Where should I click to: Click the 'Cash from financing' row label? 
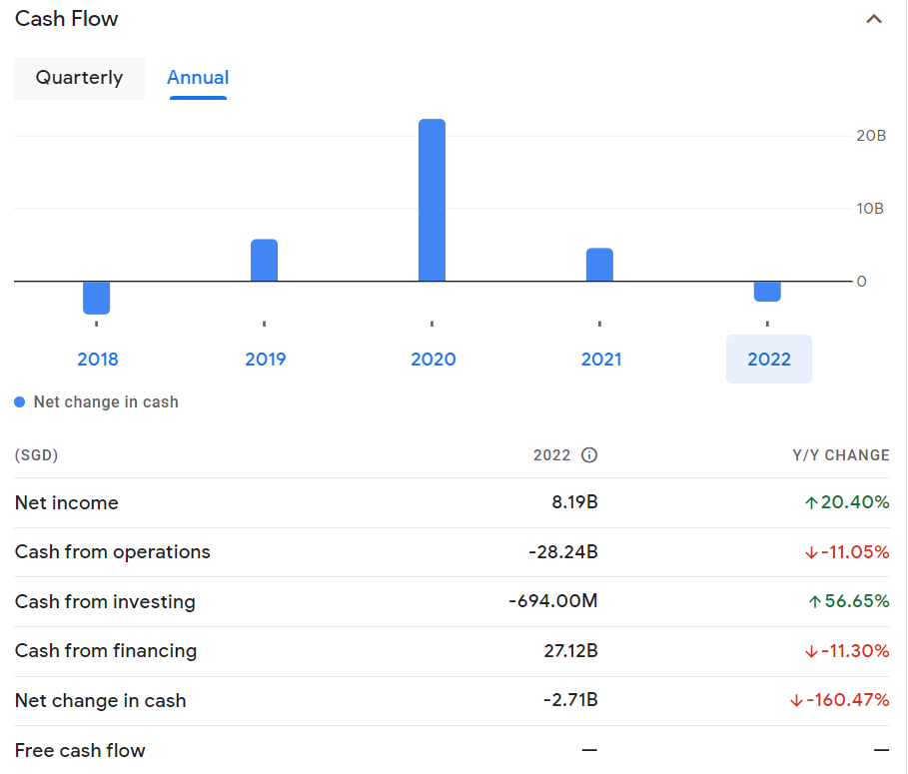pyautogui.click(x=106, y=651)
